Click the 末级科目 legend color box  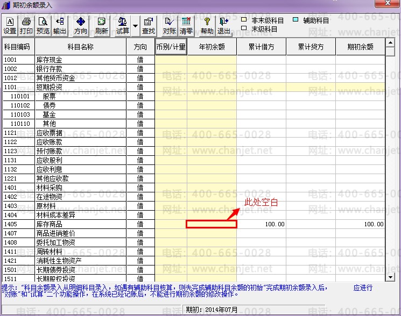point(244,28)
